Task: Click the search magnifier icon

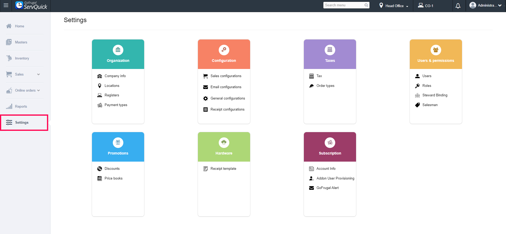Action: coord(366,5)
